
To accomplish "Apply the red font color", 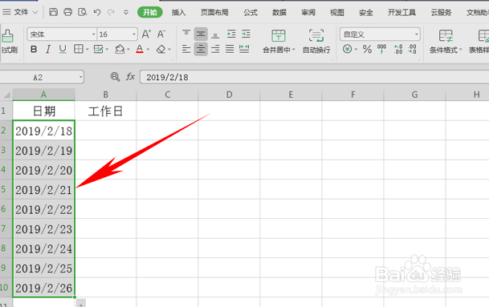I will (140, 49).
